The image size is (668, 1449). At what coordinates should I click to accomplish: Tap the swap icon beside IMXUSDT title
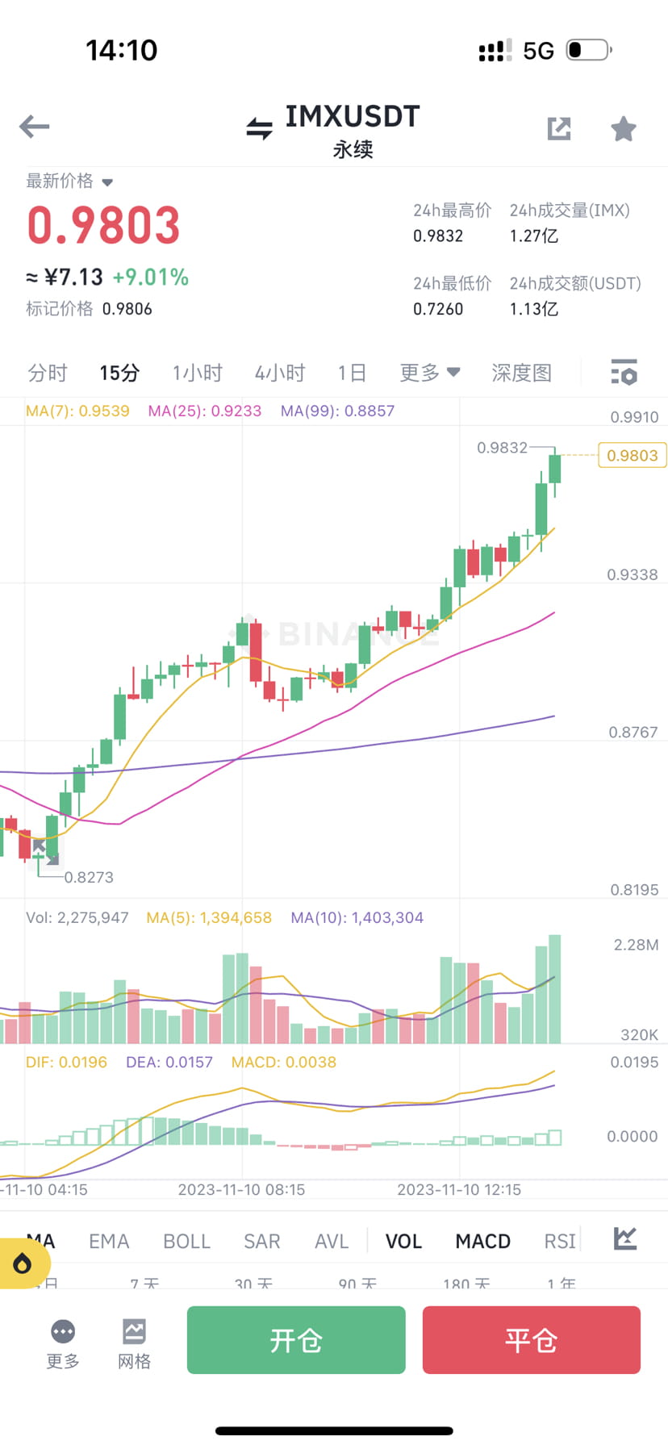pos(258,127)
